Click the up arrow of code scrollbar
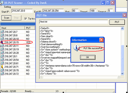The height and width of the screenshot is (93, 128). click(x=122, y=28)
